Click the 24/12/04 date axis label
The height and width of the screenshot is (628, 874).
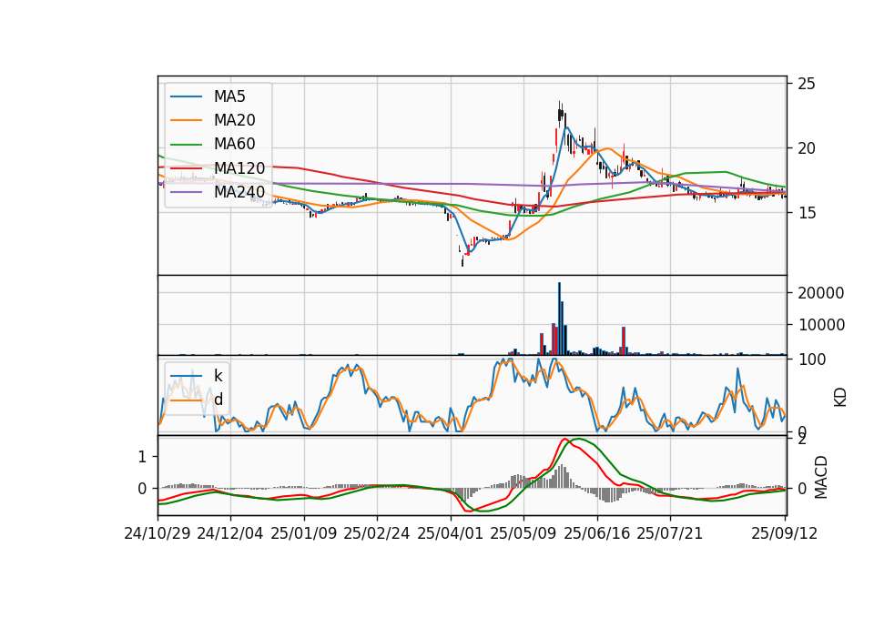[230, 533]
